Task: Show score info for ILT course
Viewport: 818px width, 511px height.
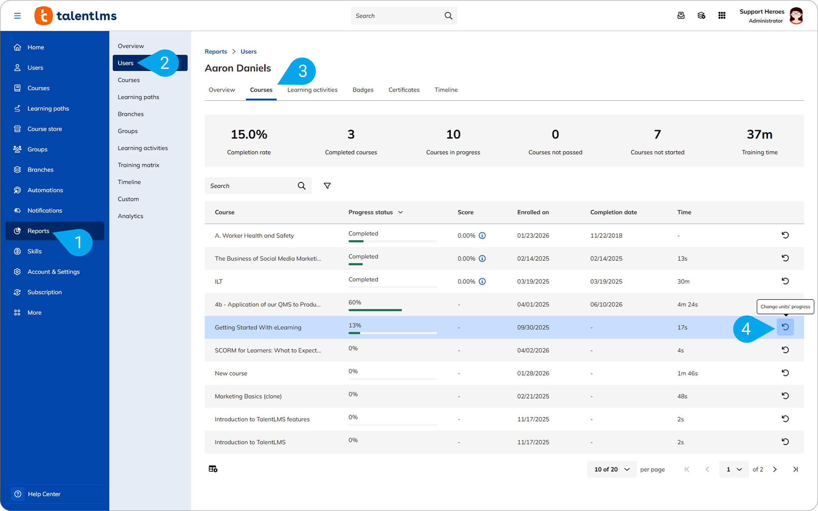Action: pos(482,281)
